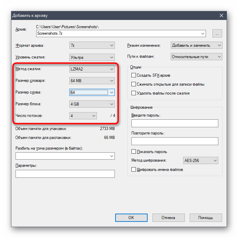Click the browse button with three dots
Screen dimensions: 238x238
pos(217,33)
